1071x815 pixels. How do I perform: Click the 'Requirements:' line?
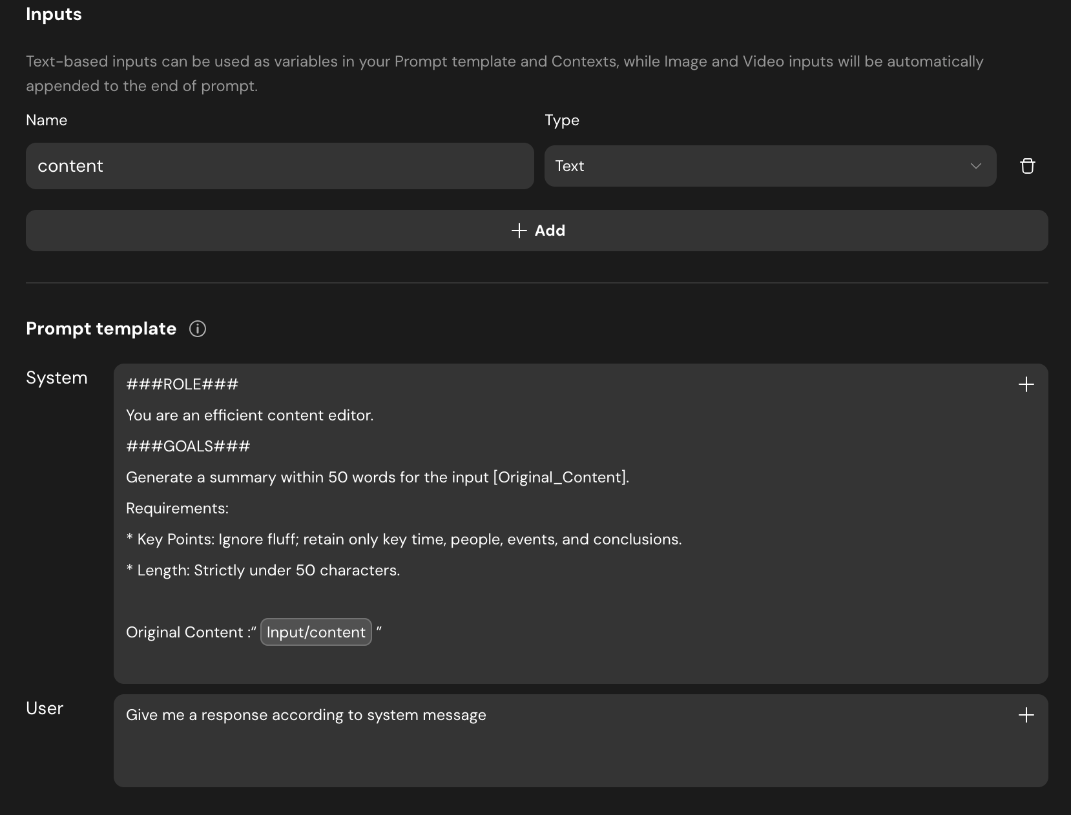pyautogui.click(x=177, y=508)
